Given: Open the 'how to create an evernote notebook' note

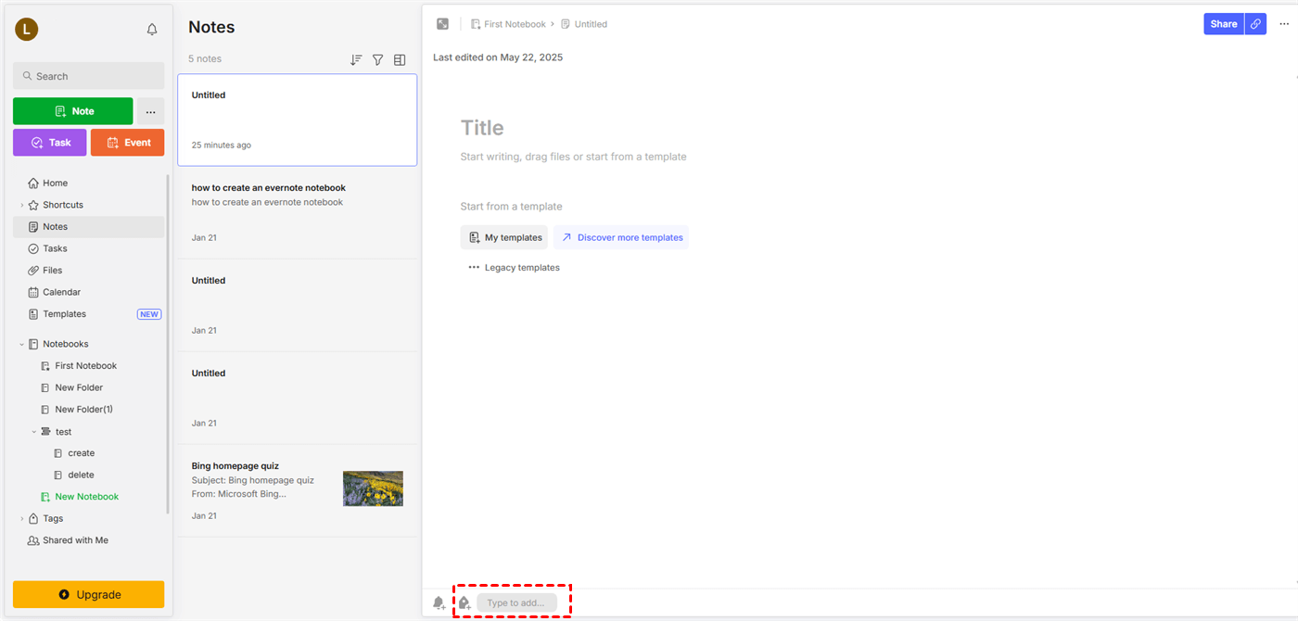Looking at the screenshot, I should (298, 212).
